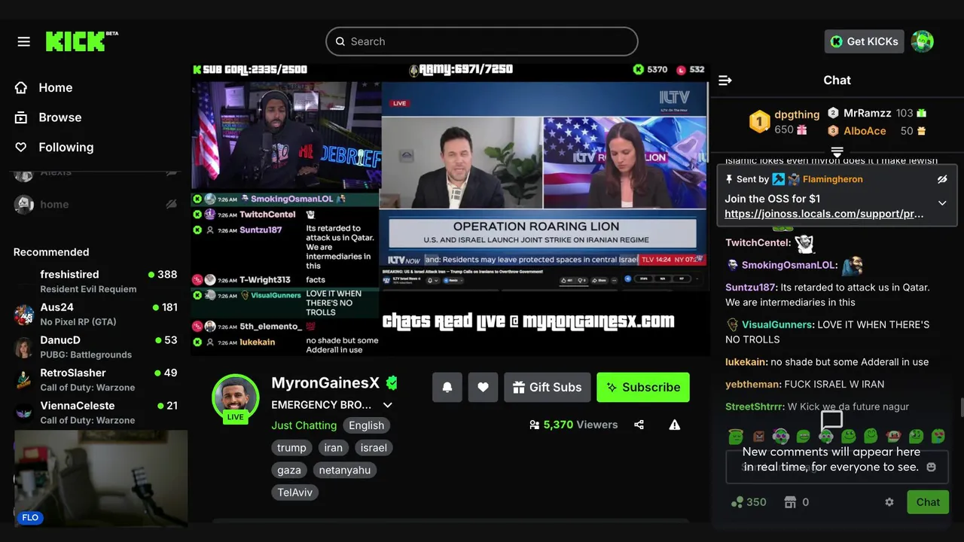Open DanucD recommended channel
Screen dimensions: 964x542
[x=96, y=347]
